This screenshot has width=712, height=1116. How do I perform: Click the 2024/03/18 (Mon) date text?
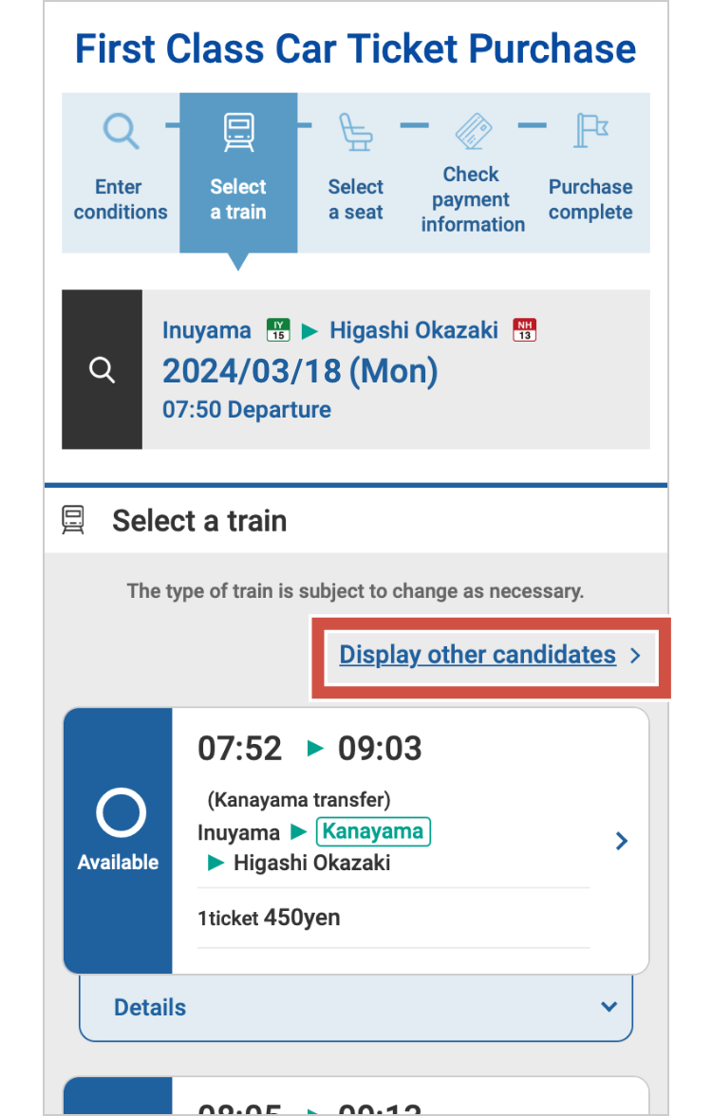click(x=300, y=370)
